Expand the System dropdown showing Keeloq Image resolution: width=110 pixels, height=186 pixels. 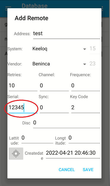pyautogui.click(x=59, y=49)
